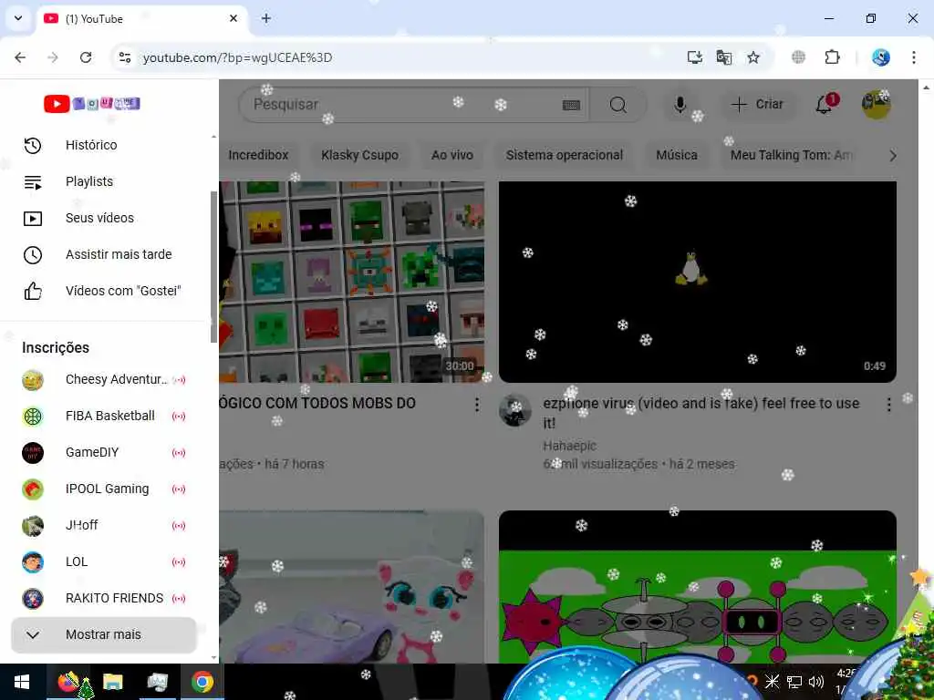Open Chrome from the taskbar
934x700 pixels.
(202, 682)
